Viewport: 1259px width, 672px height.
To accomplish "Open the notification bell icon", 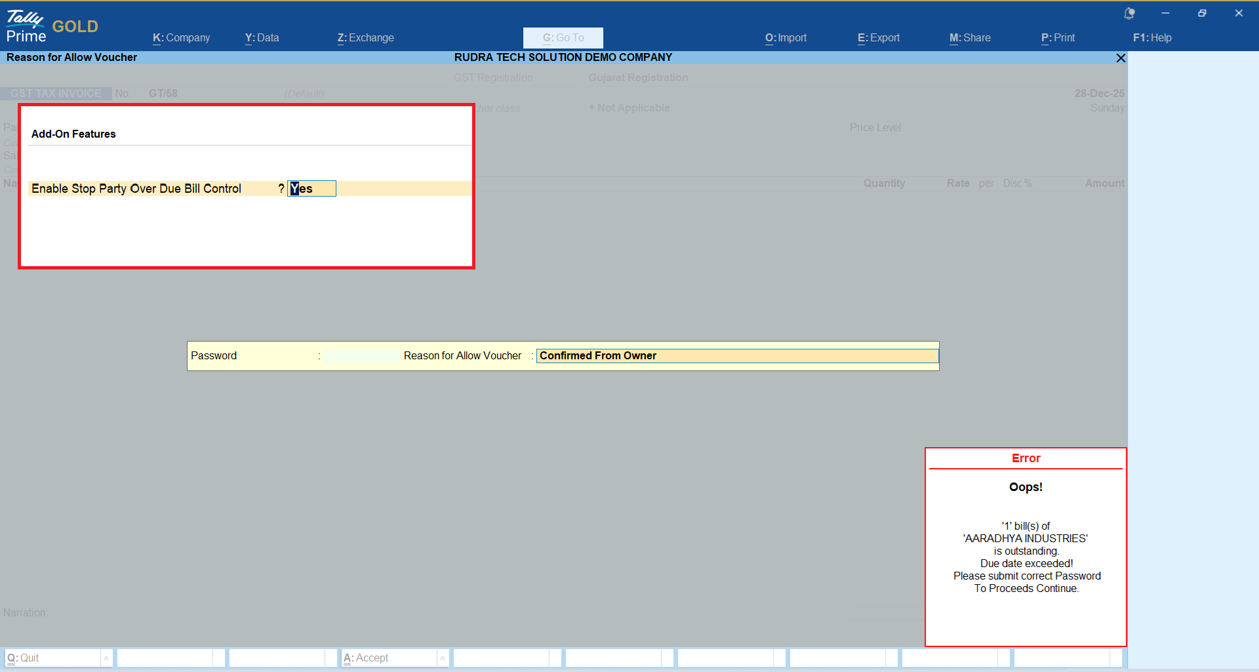I will (1129, 13).
